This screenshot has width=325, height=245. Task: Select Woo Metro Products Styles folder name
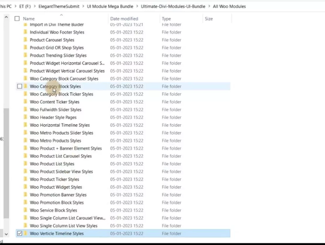pos(55,141)
